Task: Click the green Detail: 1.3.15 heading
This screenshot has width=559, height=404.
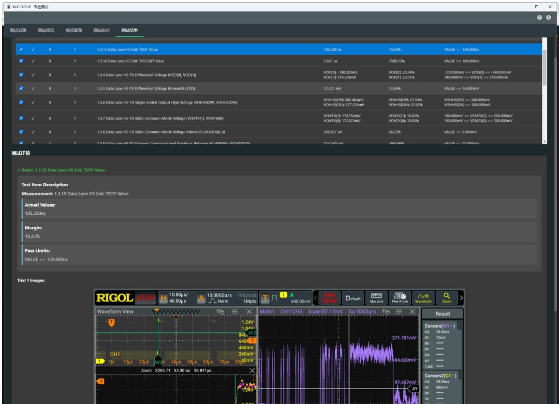Action: coord(61,170)
